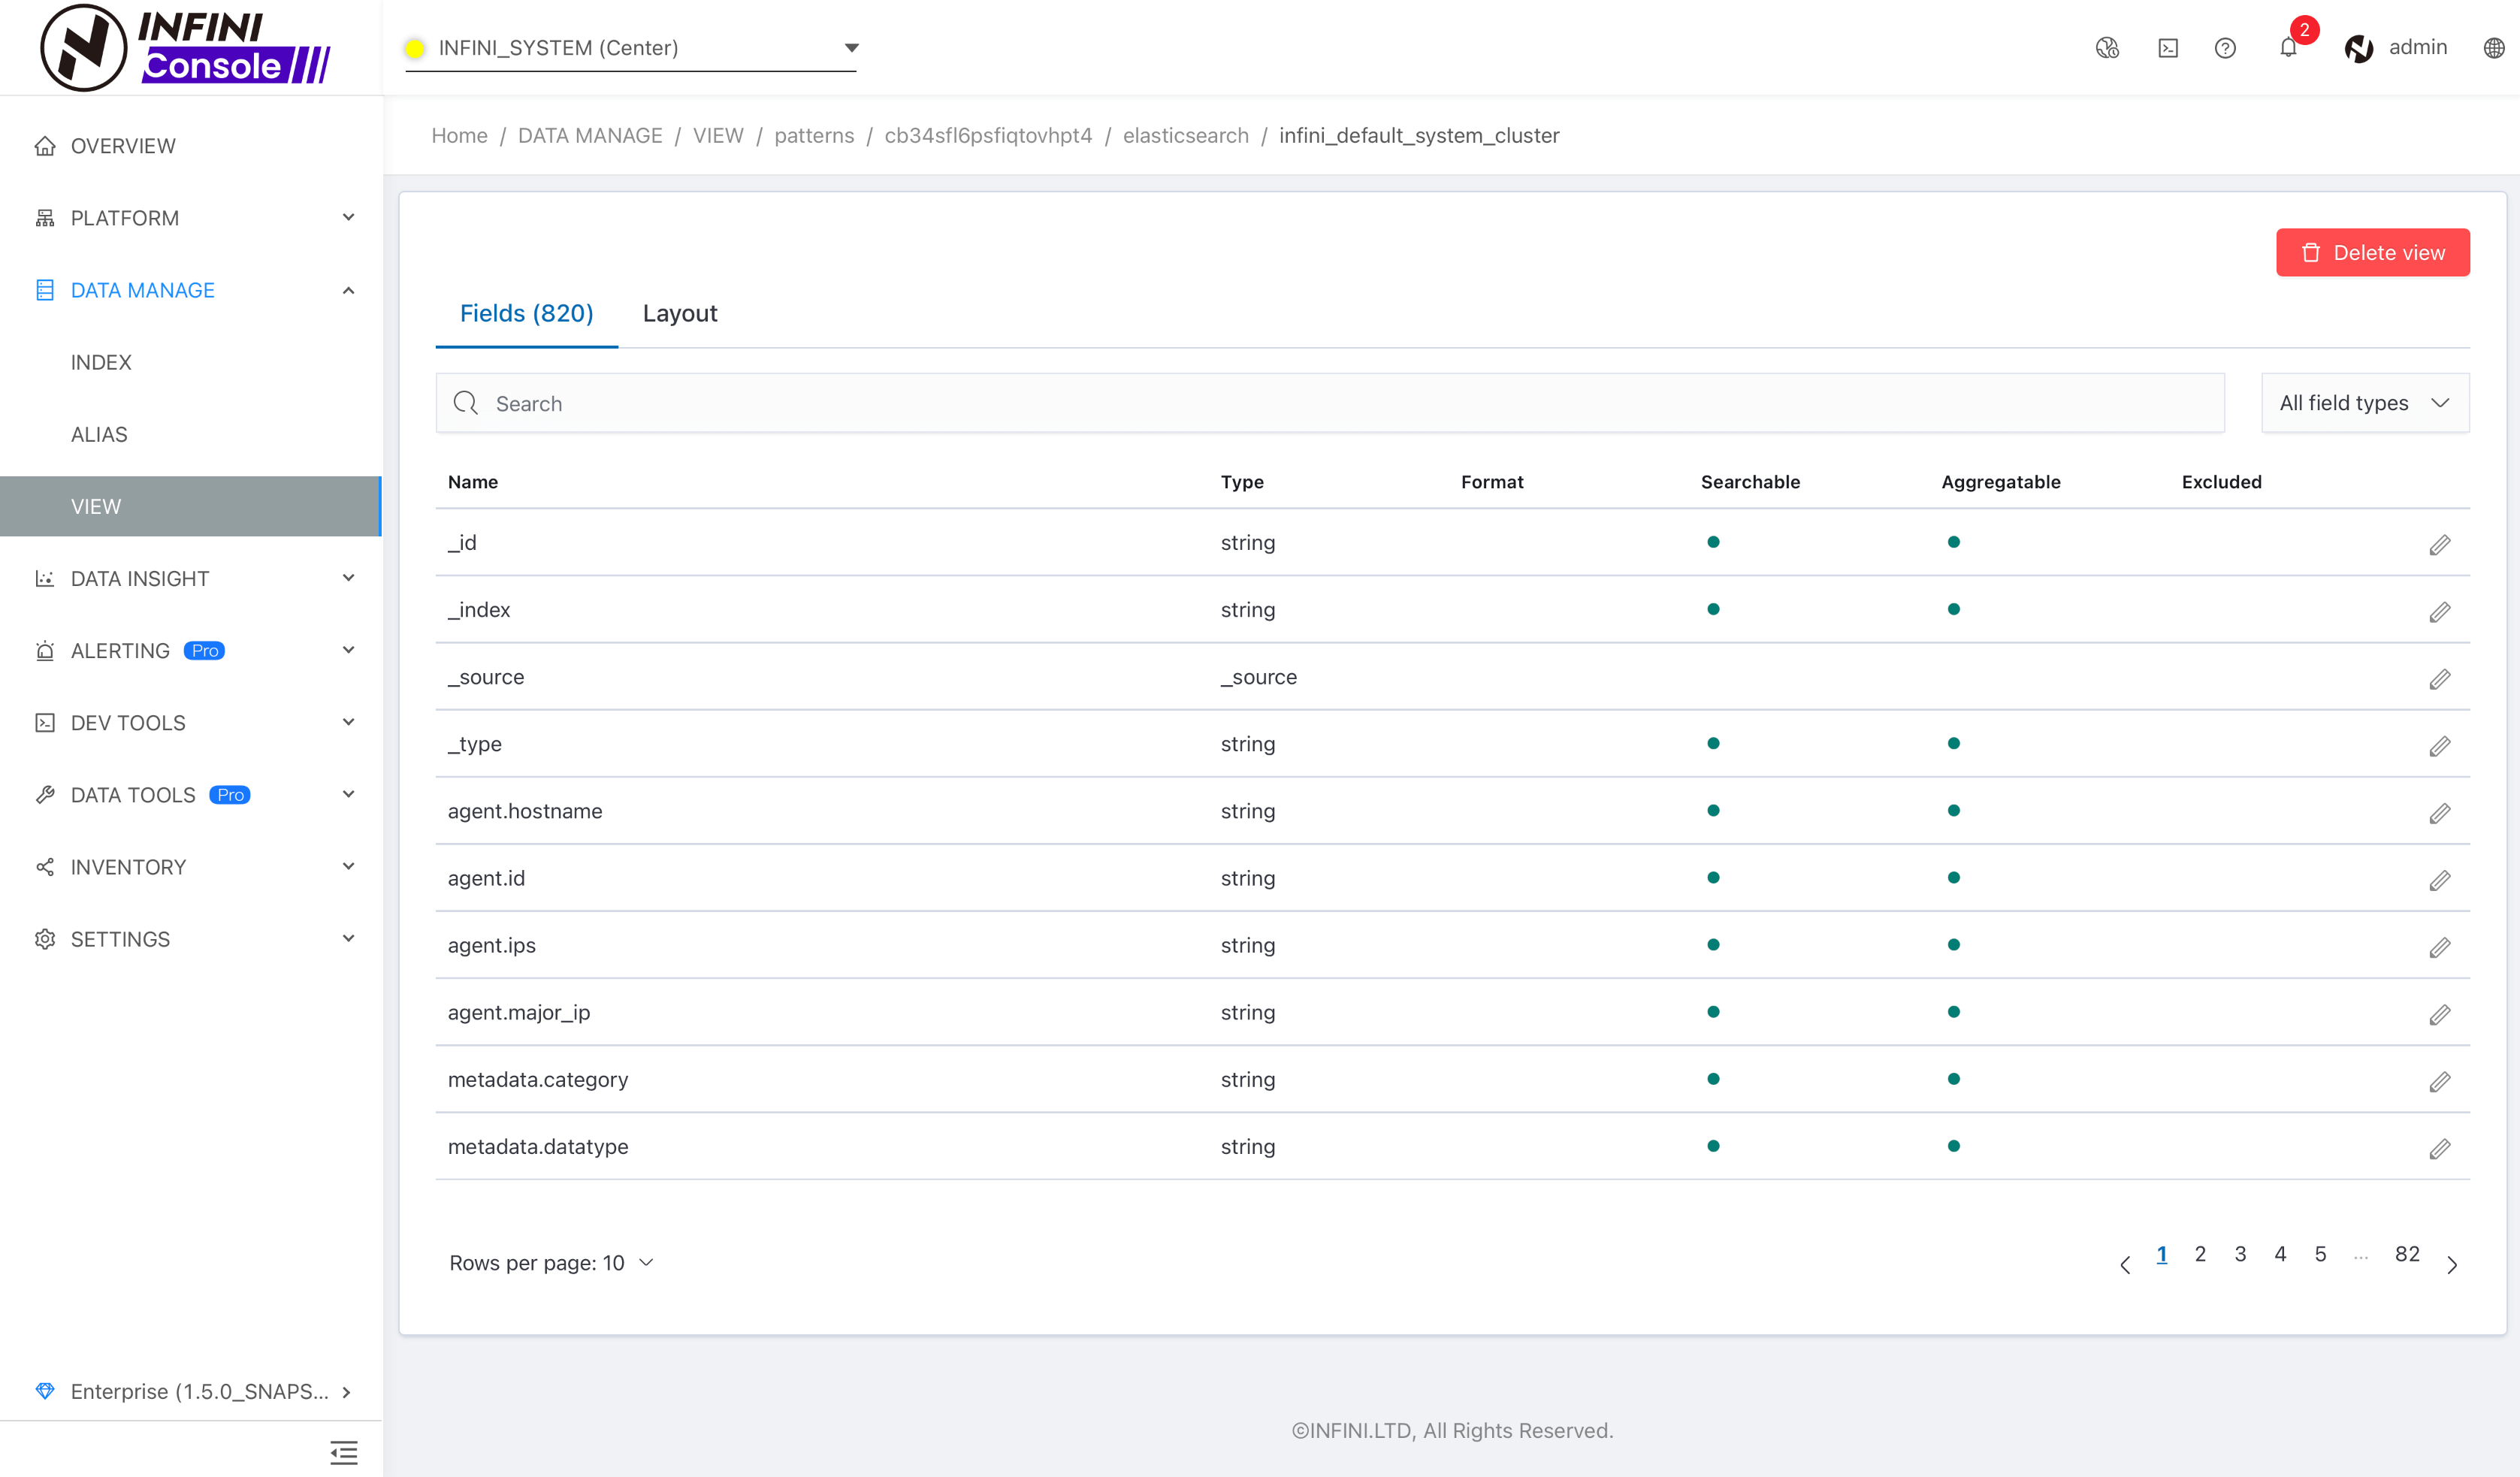This screenshot has height=1477, width=2520.
Task: Open the language globe icon
Action: [2494, 48]
